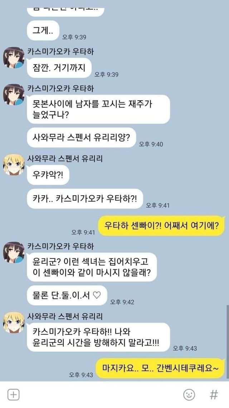Screen dimensions: 229x408
Task: Click sender name '사와무라 스펜서 유리리' above '우캬악'
Action: click(x=65, y=158)
